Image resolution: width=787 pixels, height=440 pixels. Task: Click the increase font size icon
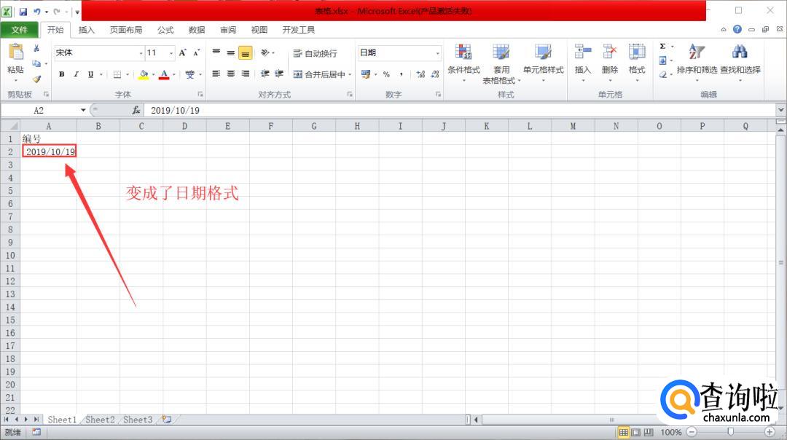pyautogui.click(x=183, y=52)
